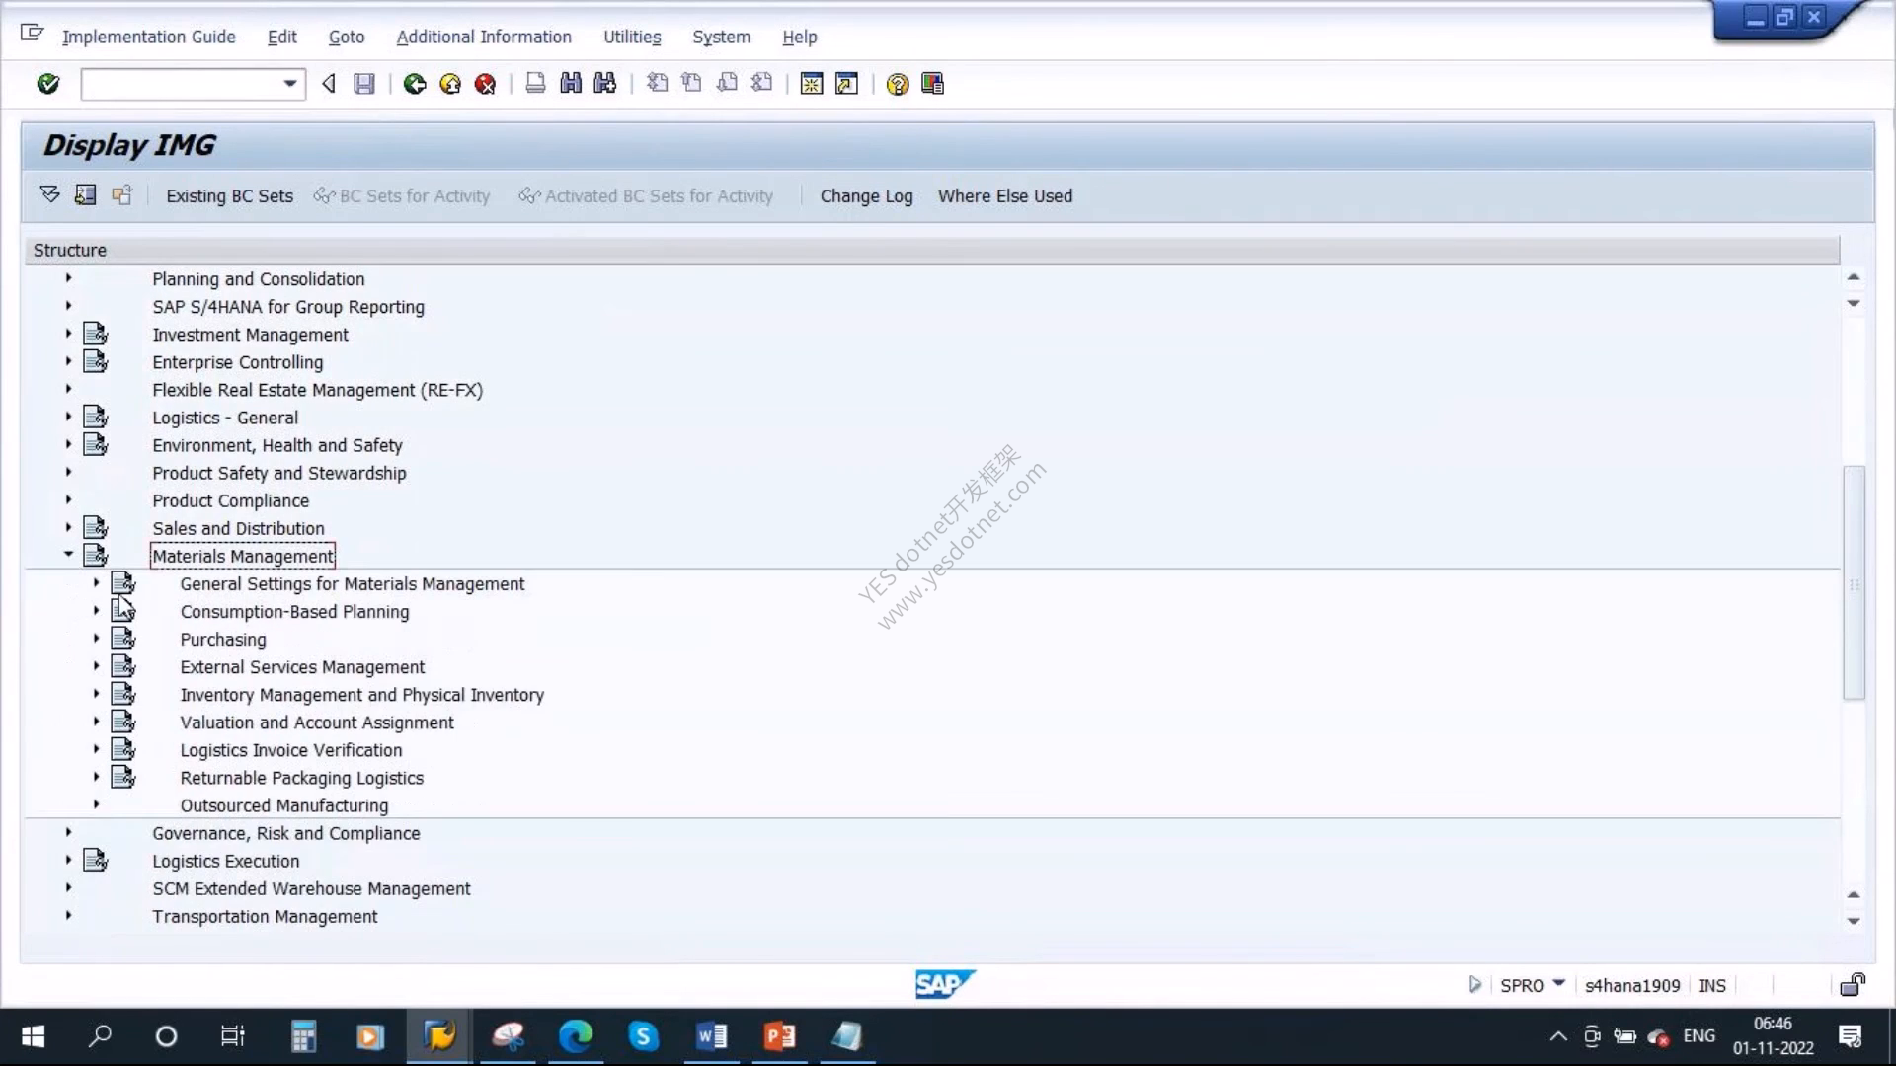
Task: Collapse the Materials Management node
Action: click(x=68, y=555)
